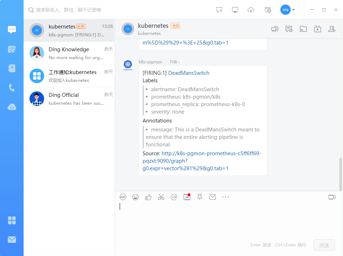Open the mail icon in sidebar
Viewport: 343px width, 256px height.
point(12,240)
